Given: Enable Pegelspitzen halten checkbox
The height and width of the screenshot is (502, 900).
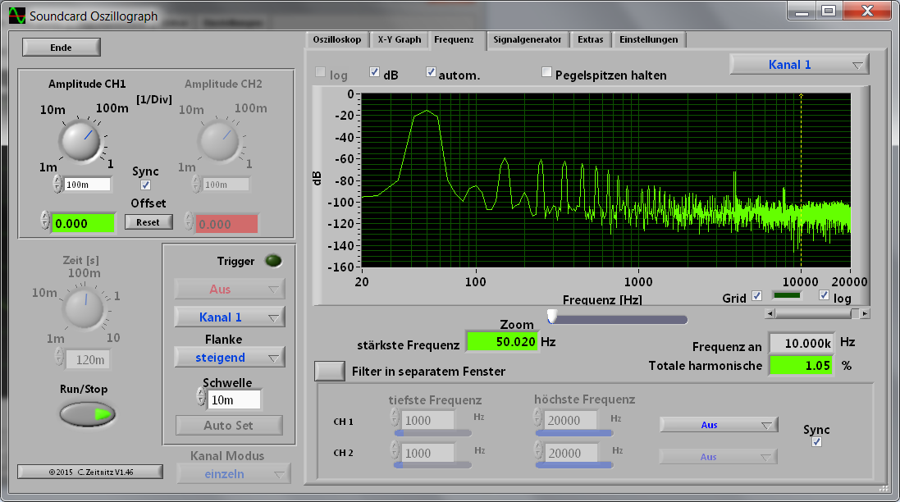Looking at the screenshot, I should point(546,72).
